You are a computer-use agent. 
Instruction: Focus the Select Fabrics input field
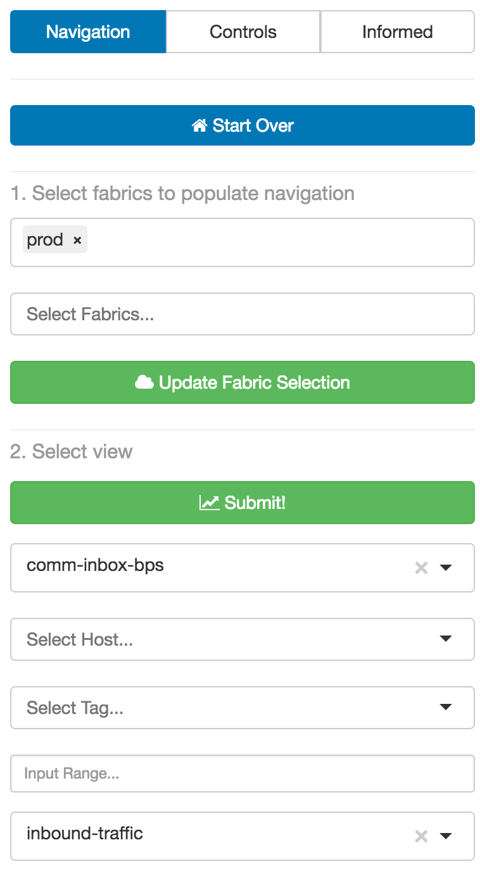(242, 314)
